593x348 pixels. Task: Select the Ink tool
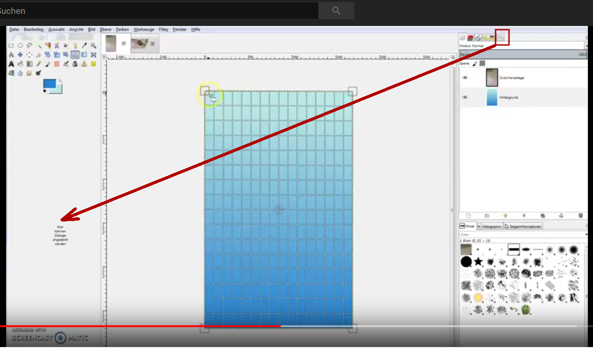point(75,64)
